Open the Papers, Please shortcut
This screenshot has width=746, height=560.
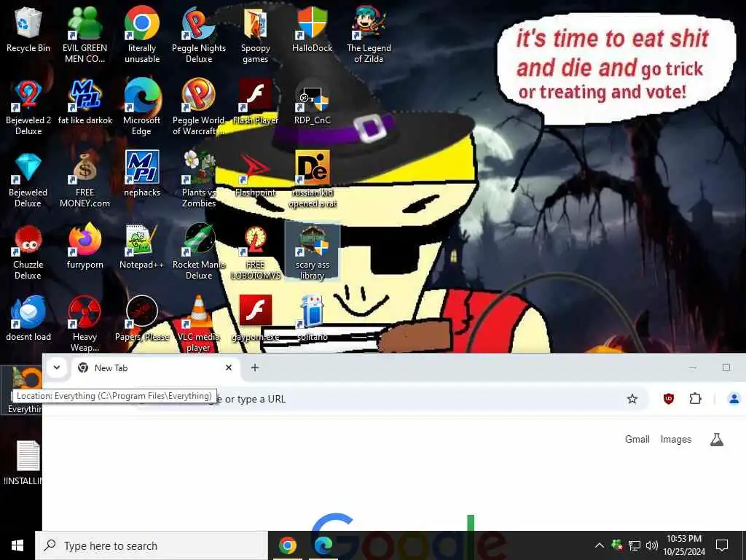pos(142,318)
